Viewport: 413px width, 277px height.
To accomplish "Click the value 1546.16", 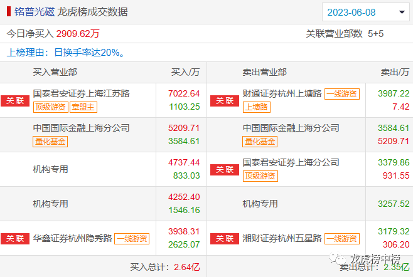I will (x=184, y=210).
